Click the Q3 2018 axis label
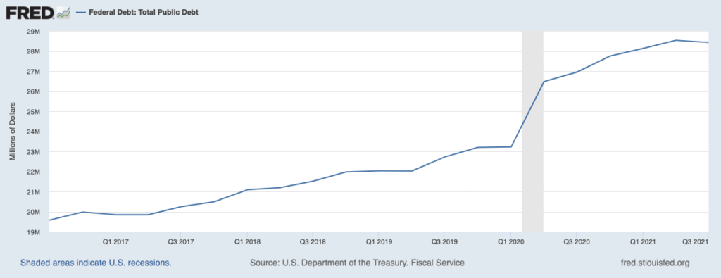The image size is (721, 278). tap(313, 241)
